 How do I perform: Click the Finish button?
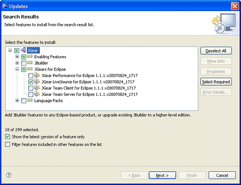[x=192, y=175]
